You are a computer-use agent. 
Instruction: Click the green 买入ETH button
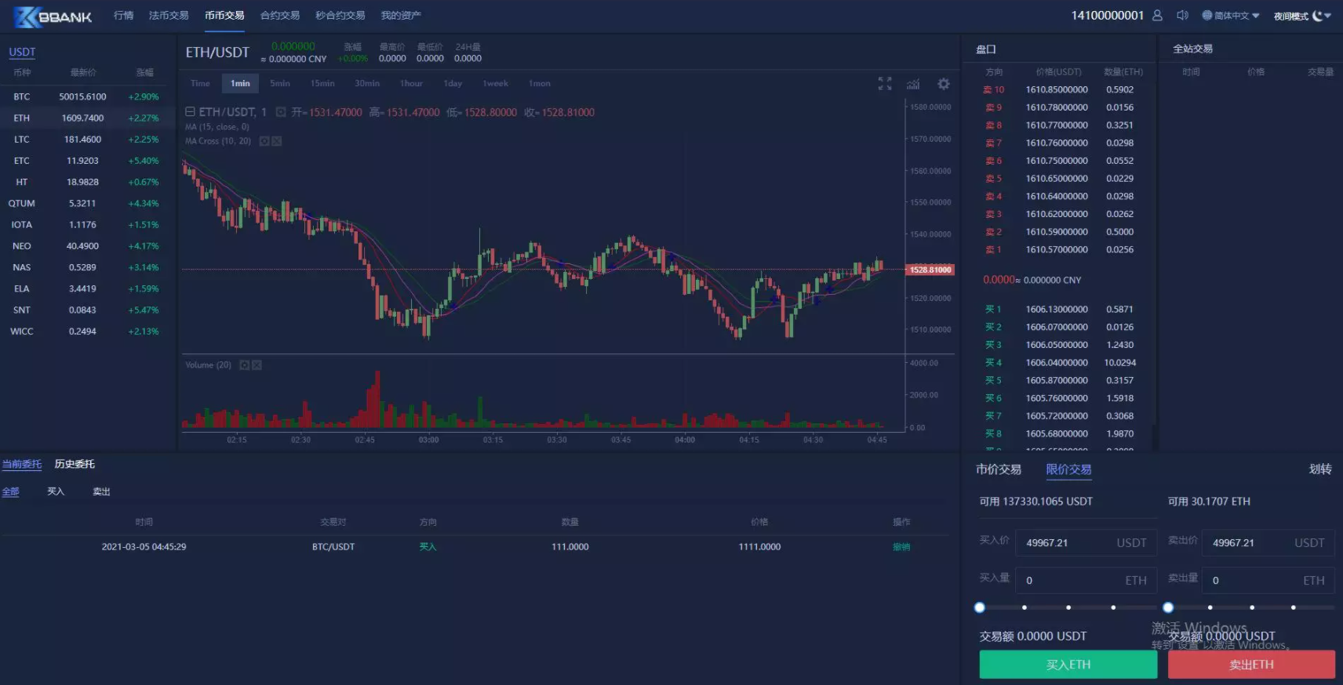pos(1068,665)
